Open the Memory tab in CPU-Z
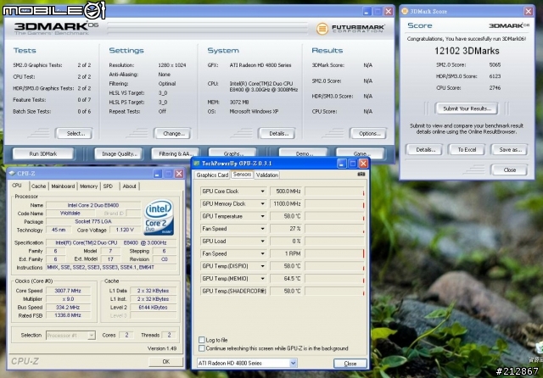The image size is (543, 378). (88, 186)
